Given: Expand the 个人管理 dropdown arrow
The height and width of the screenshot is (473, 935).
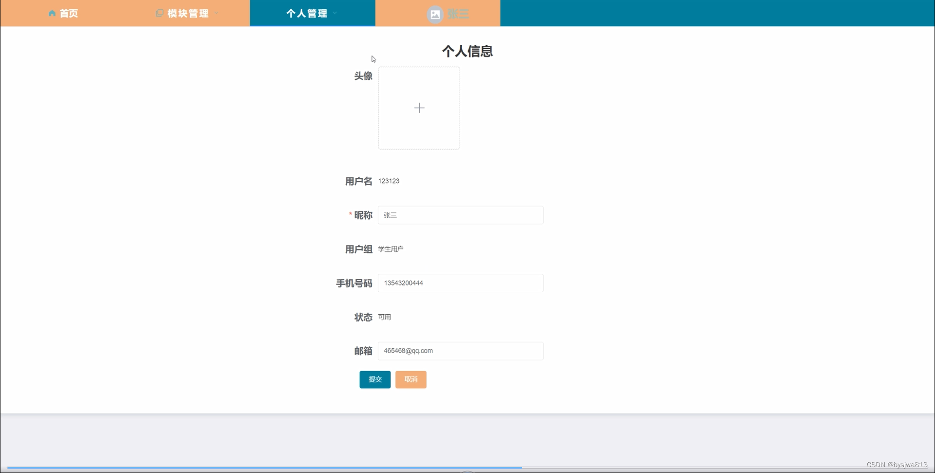Looking at the screenshot, I should 335,13.
